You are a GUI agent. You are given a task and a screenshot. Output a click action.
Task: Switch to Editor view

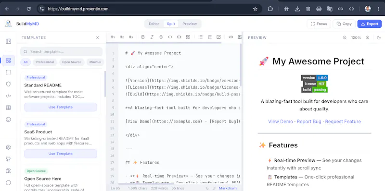click(x=154, y=24)
